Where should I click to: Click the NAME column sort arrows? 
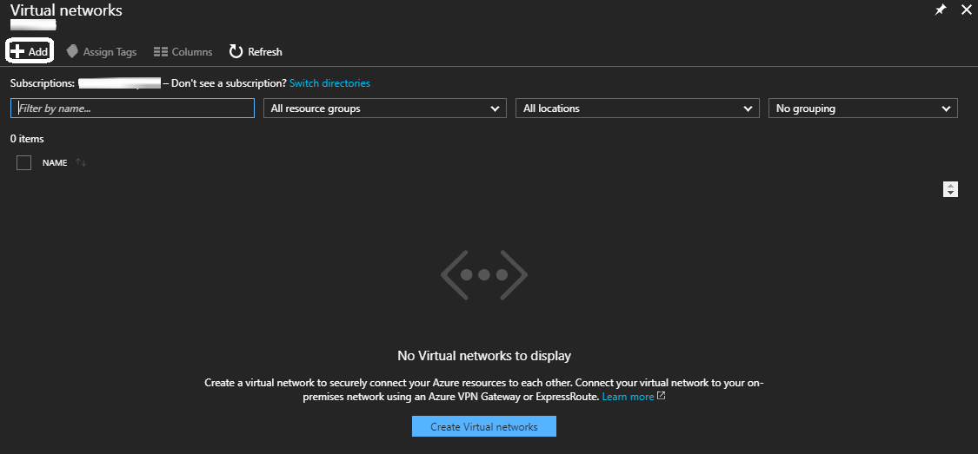[81, 162]
